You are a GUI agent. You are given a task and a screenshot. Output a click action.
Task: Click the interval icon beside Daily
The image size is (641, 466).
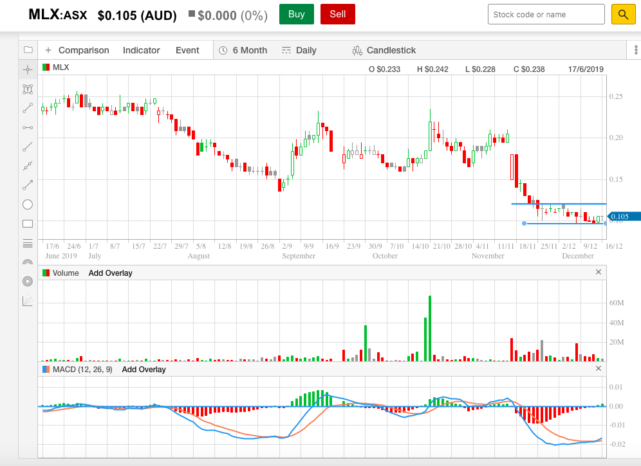[x=286, y=50]
